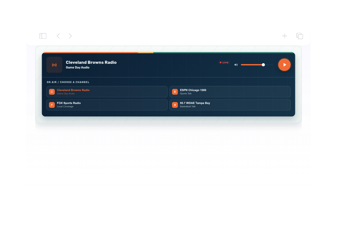Go forward with the right chevron
Viewport: 337px width, 231px height.
(70, 36)
